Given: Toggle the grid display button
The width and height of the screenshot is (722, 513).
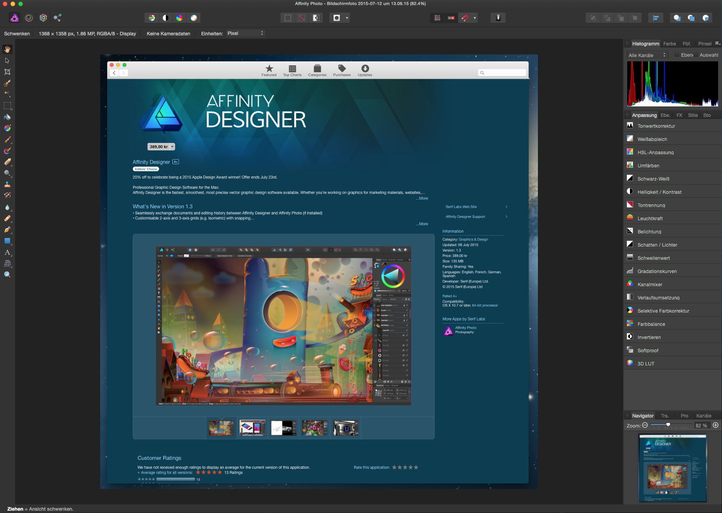Looking at the screenshot, I should pyautogui.click(x=437, y=18).
